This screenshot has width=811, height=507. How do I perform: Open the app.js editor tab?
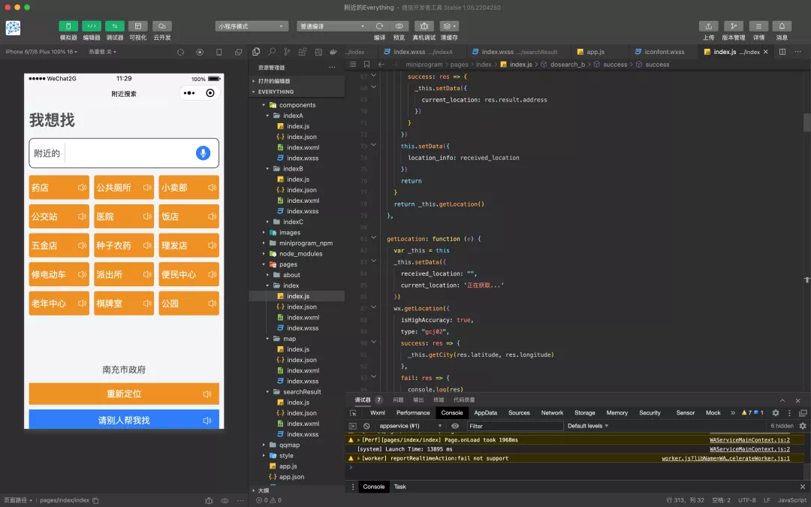[595, 52]
